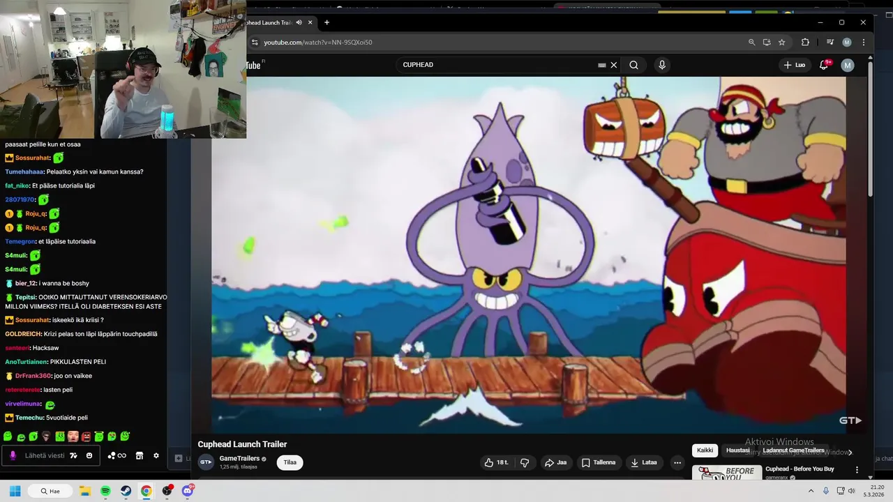This screenshot has height=502, width=893.
Task: Open the GameTrailers channel avatar
Action: (206, 462)
